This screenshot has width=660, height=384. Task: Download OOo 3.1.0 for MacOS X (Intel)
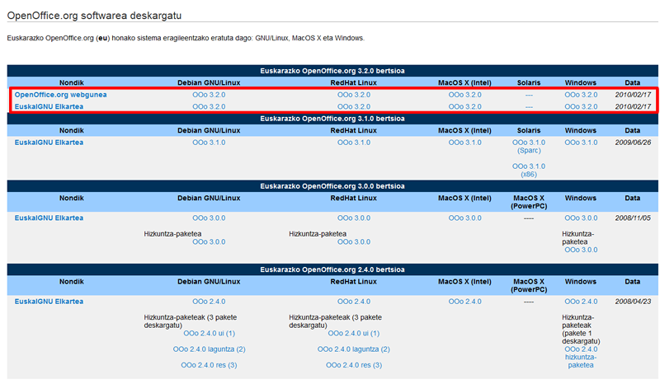click(464, 143)
